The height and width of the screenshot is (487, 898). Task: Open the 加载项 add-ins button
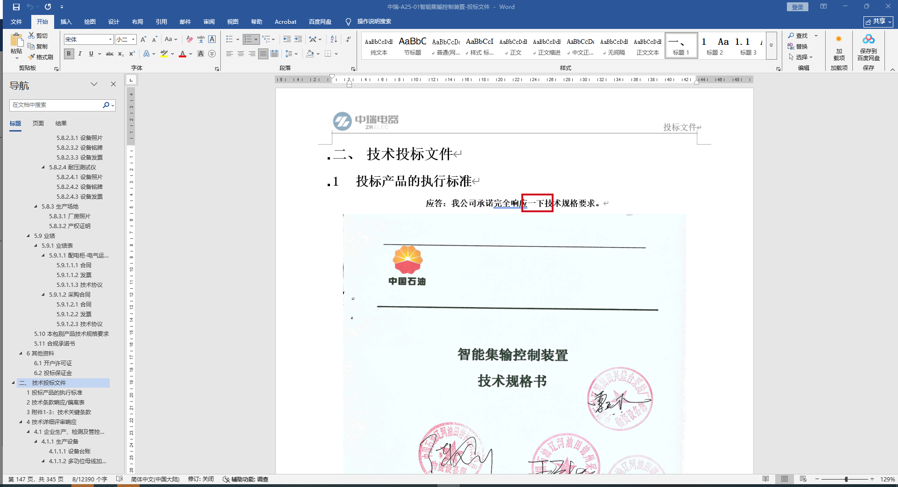pos(839,48)
